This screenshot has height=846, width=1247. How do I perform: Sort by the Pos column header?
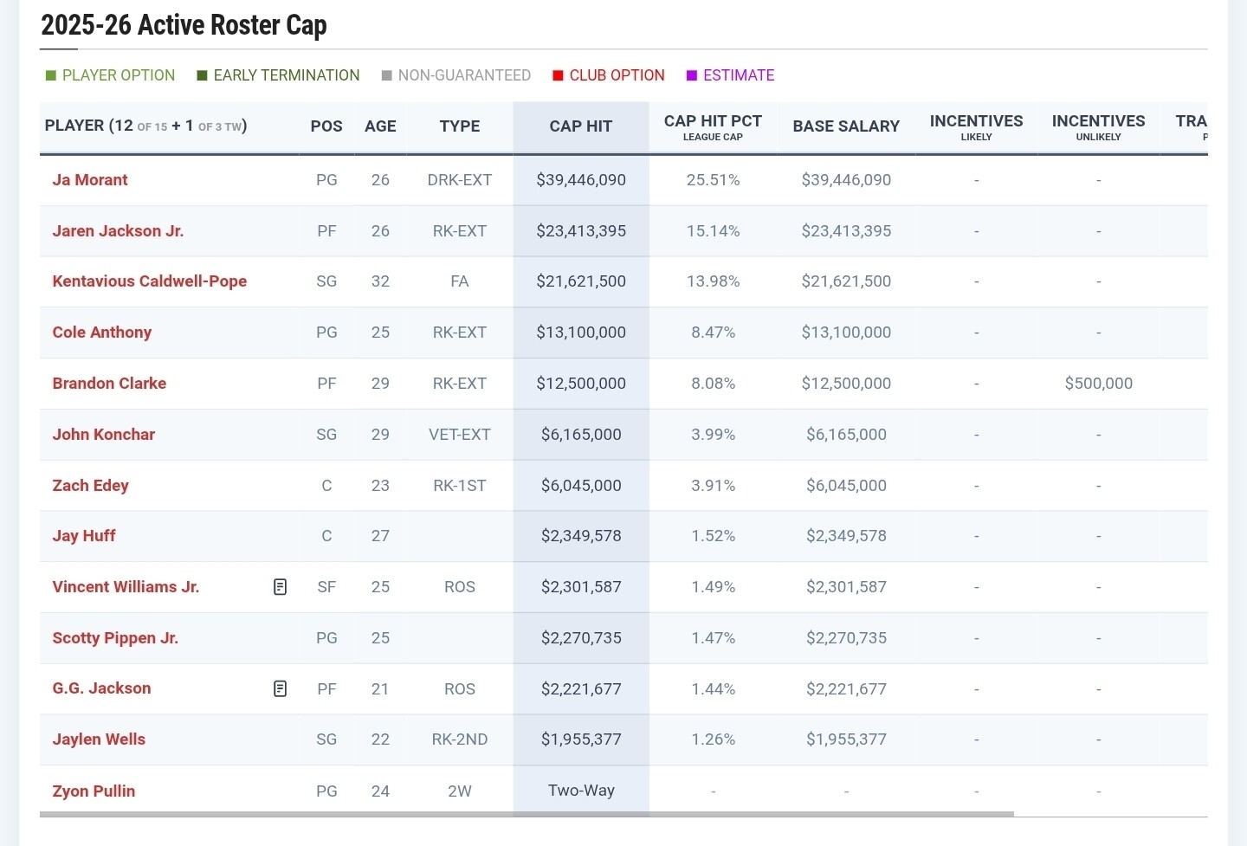tap(326, 126)
